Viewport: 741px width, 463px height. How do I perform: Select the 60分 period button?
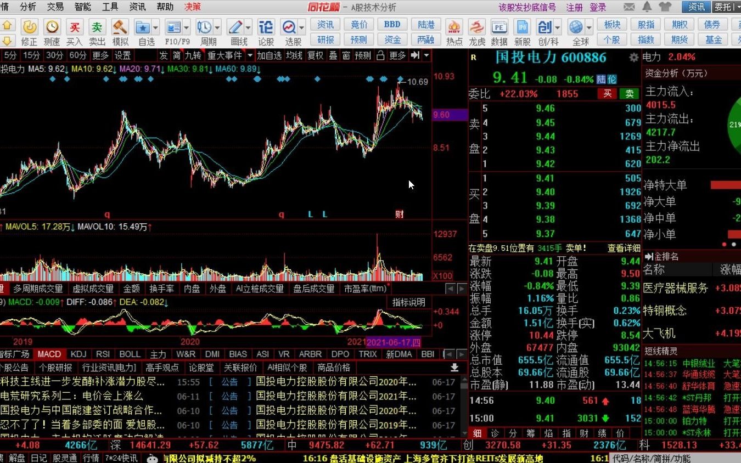click(x=78, y=55)
